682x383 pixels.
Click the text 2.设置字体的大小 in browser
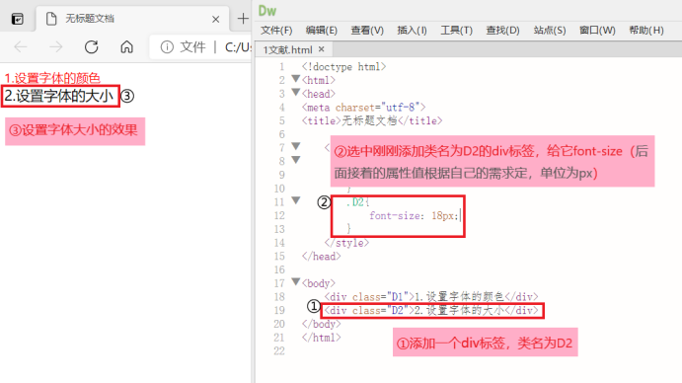pyautogui.click(x=58, y=96)
